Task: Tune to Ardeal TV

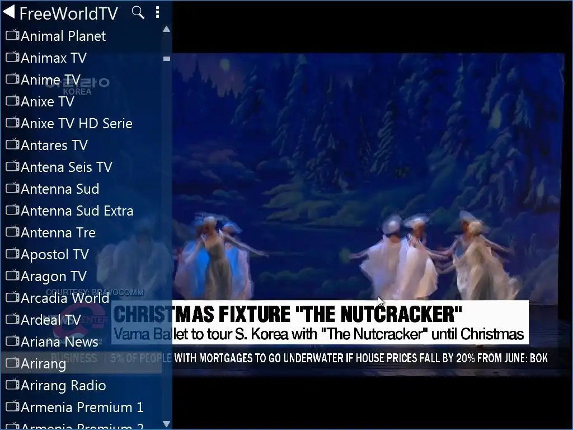Action: point(81,320)
